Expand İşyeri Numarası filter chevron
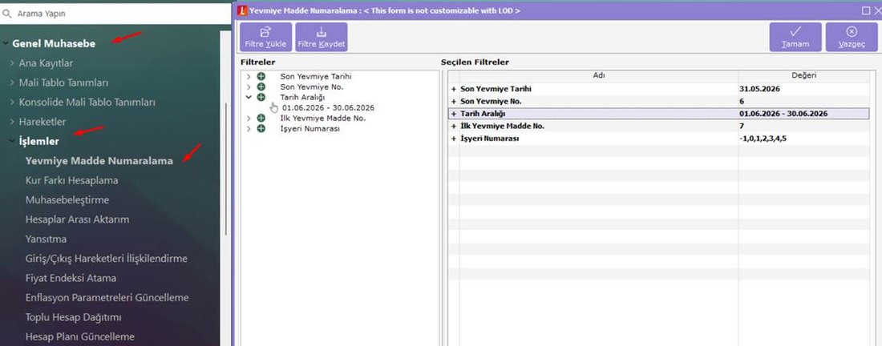The width and height of the screenshot is (882, 346). pos(249,129)
